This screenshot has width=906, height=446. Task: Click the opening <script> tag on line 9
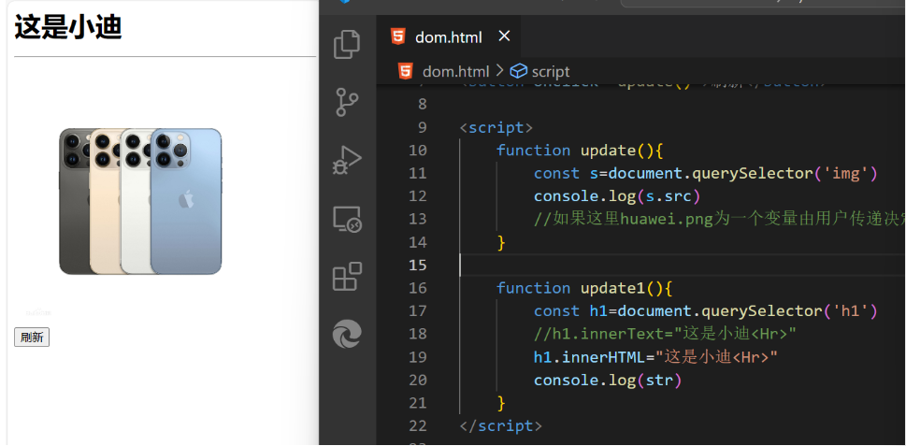(x=496, y=128)
